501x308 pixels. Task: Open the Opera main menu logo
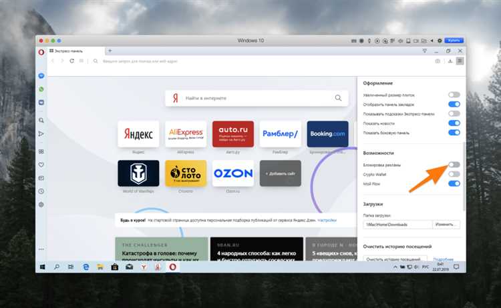pos(41,52)
